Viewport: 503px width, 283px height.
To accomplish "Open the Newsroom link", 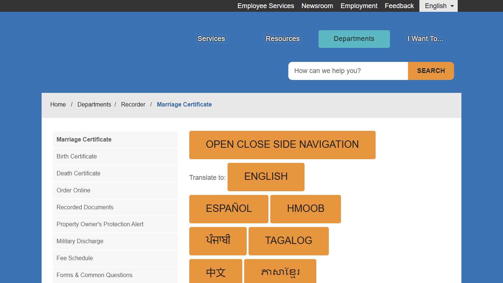I will pos(317,6).
